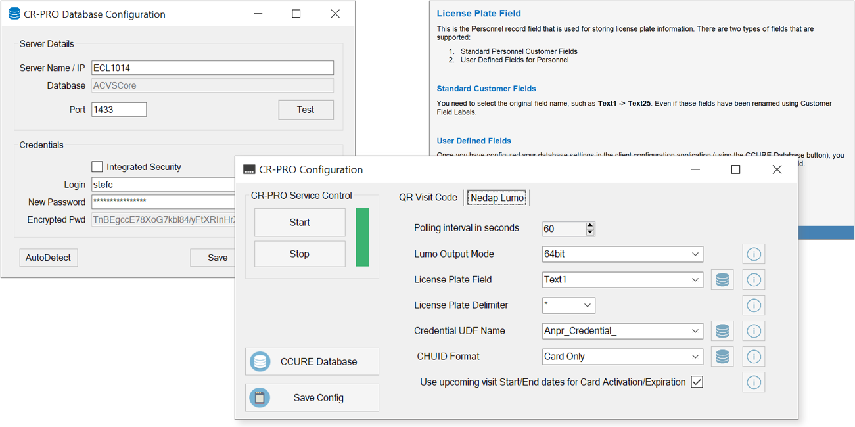Click the Port input field
Viewport: 855px width, 427px height.
(x=119, y=110)
